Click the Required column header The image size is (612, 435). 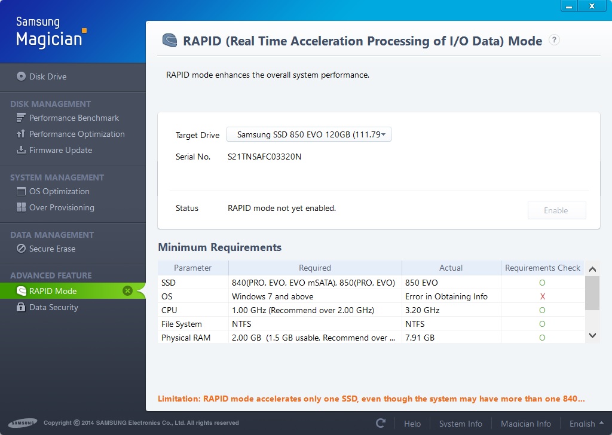click(x=314, y=268)
